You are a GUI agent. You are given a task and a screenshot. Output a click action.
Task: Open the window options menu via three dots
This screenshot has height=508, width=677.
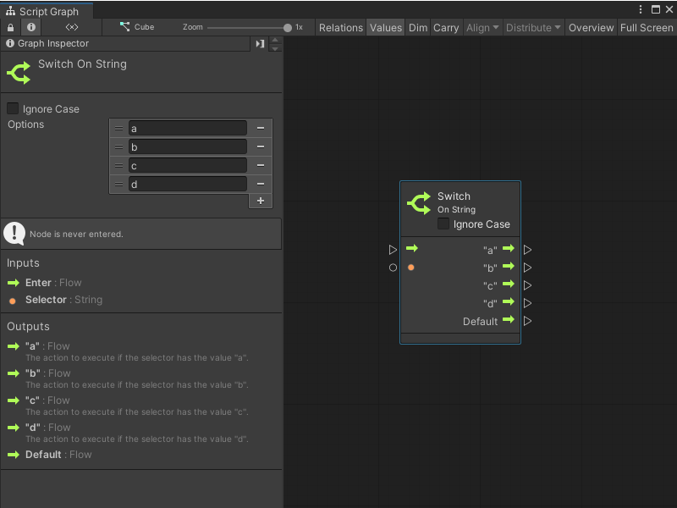click(641, 8)
